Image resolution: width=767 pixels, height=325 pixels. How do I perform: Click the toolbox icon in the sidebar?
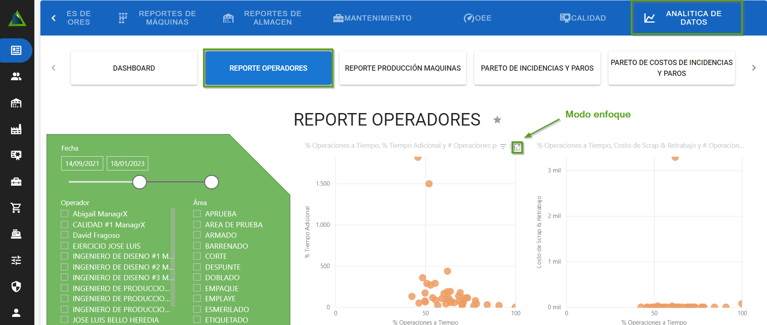click(x=16, y=182)
